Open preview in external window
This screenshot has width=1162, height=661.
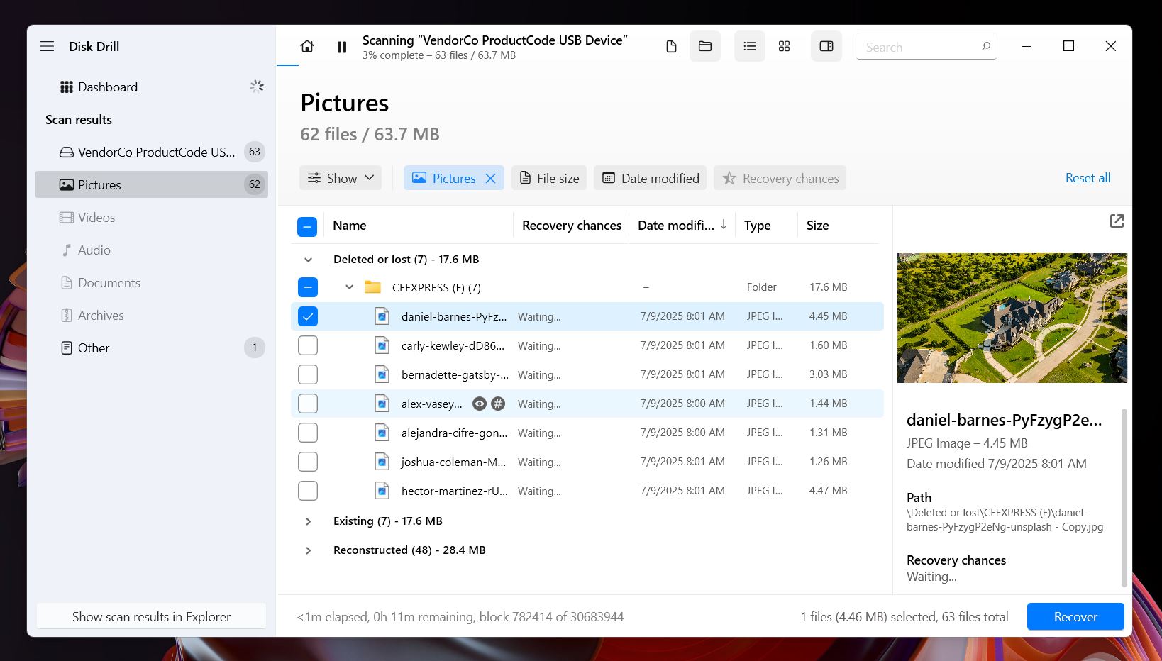[x=1117, y=221]
